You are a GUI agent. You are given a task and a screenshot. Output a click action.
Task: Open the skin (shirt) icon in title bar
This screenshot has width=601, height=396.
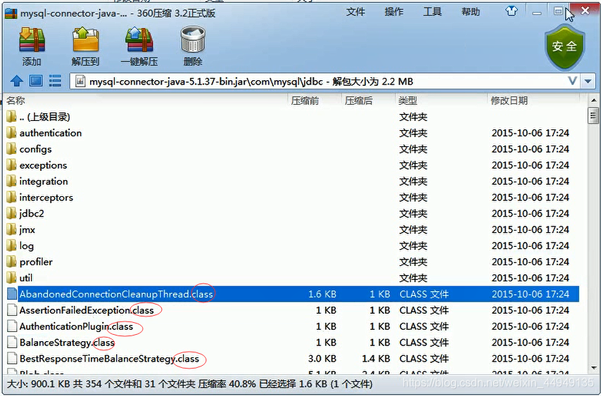click(x=512, y=11)
